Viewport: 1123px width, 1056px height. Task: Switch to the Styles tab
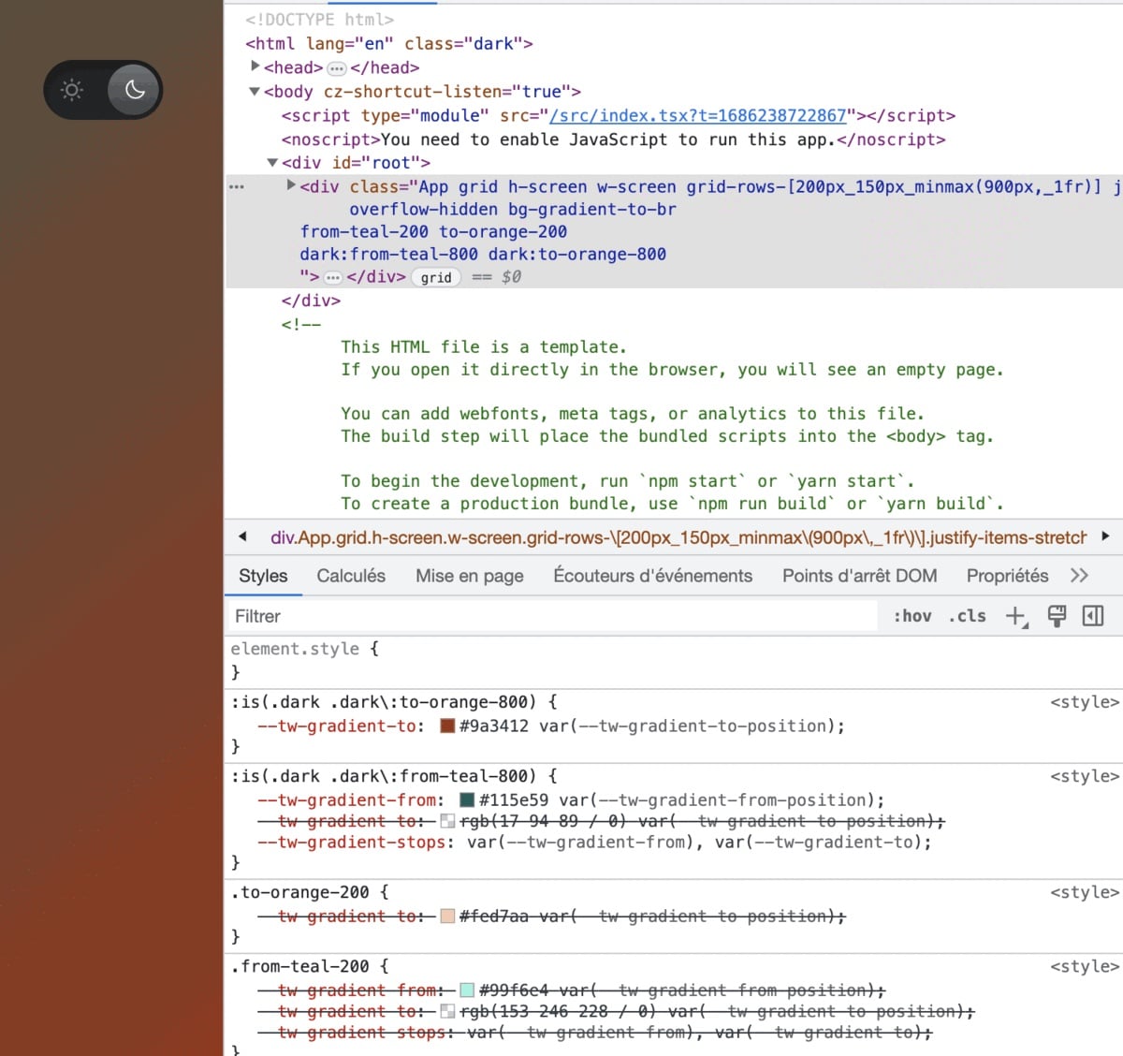(263, 576)
